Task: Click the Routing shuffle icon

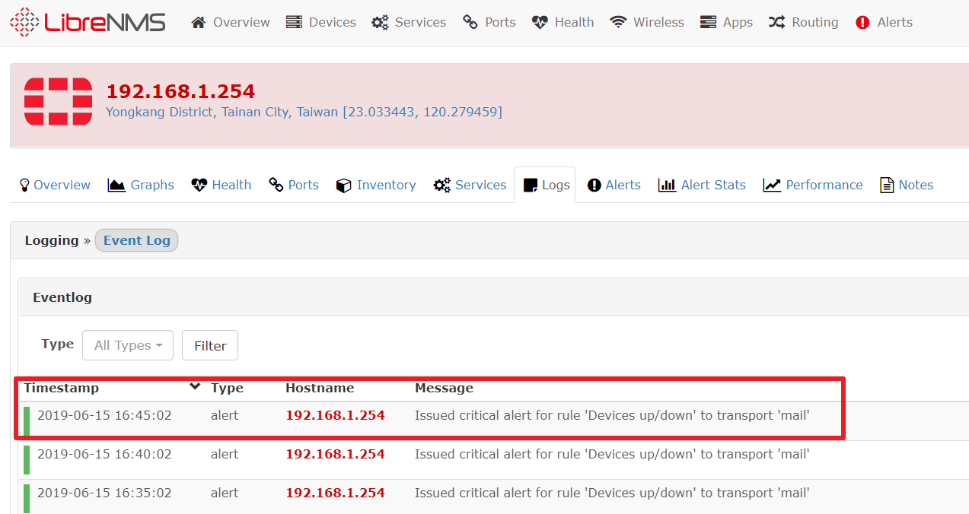Action: pos(776,22)
